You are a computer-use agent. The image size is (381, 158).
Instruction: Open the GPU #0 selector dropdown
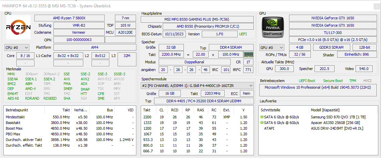tap(272, 47)
